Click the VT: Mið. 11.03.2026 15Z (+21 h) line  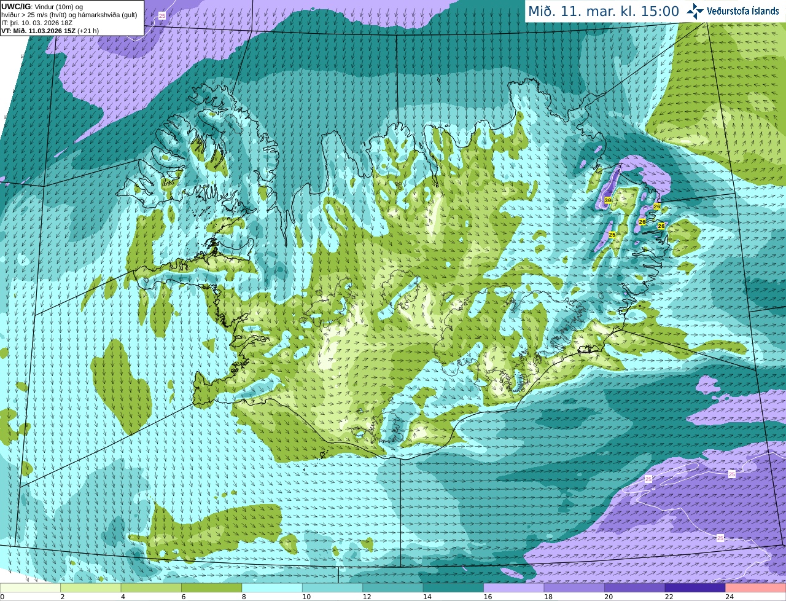click(x=50, y=31)
